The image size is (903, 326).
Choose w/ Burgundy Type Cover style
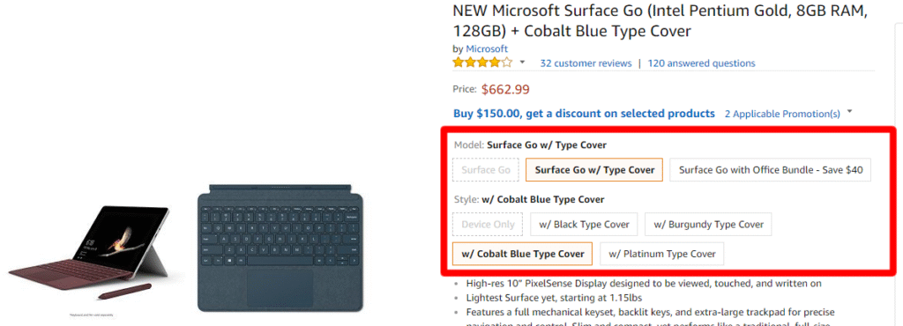click(x=708, y=224)
